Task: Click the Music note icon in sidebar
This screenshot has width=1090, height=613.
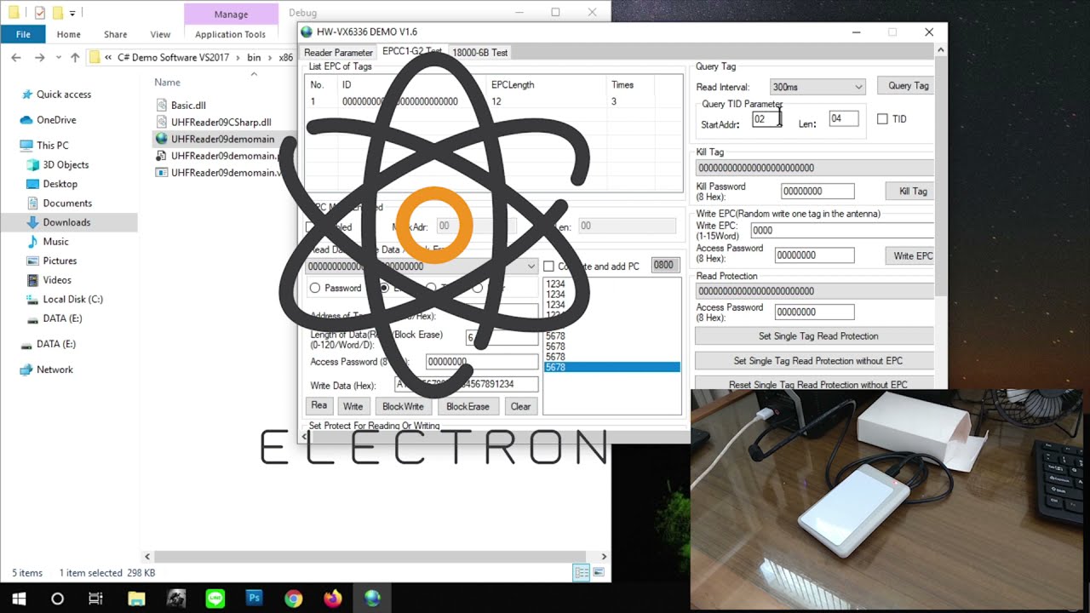Action: [33, 242]
